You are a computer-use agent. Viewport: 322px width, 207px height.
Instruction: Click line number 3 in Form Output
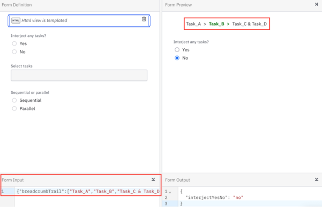click(166, 204)
